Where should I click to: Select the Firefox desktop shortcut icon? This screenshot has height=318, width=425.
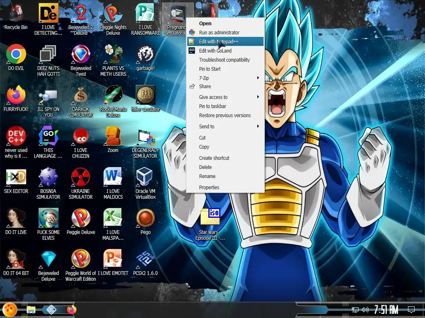click(16, 99)
